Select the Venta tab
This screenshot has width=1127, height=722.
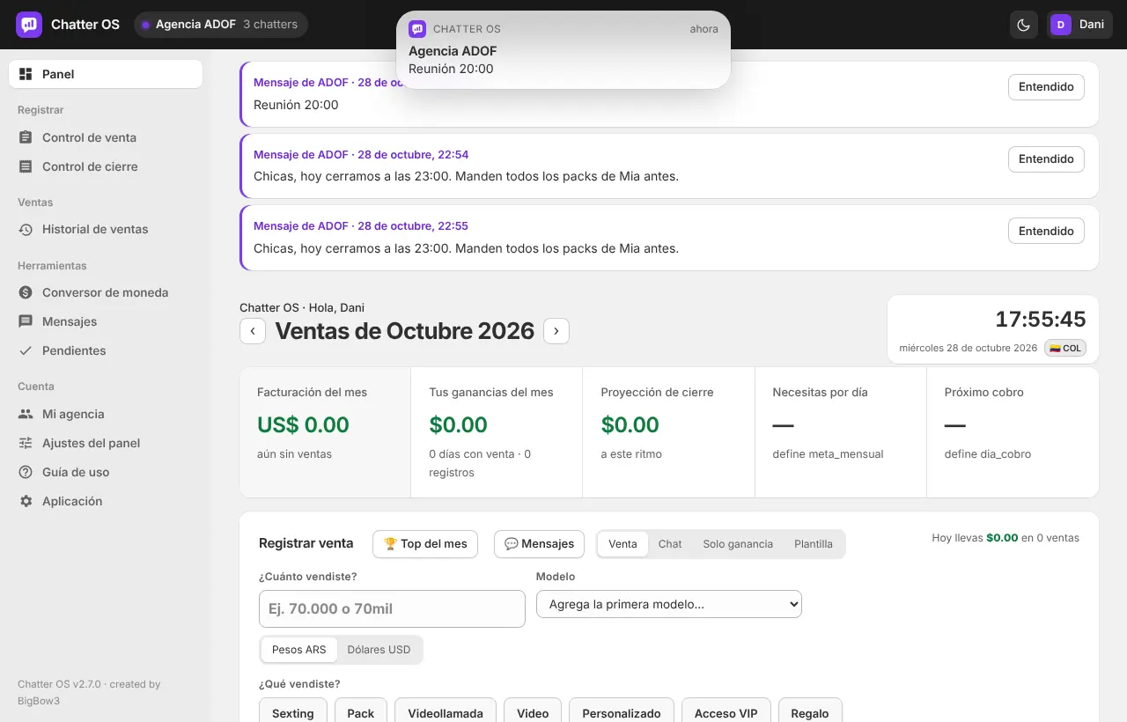click(622, 544)
